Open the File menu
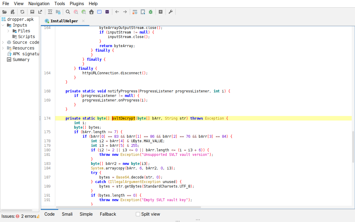The width and height of the screenshot is (355, 222). (x=6, y=4)
